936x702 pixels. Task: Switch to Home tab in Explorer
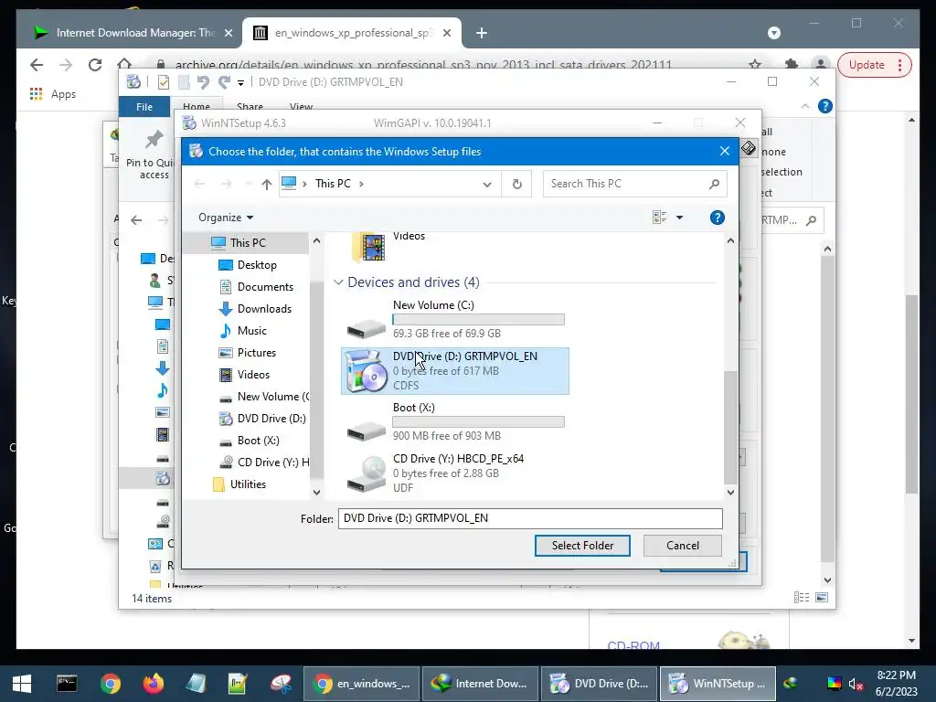[x=197, y=106]
